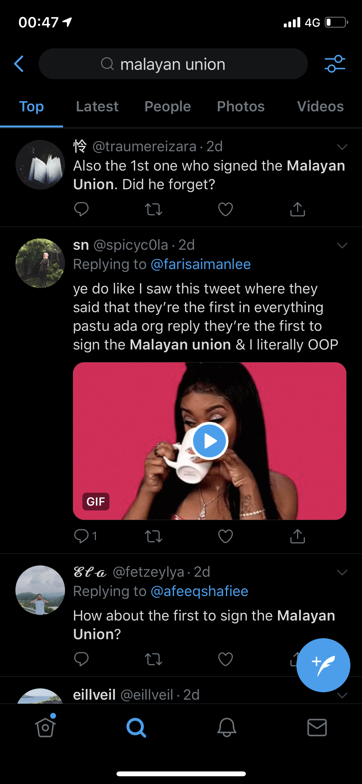Switch to the People tab
Viewport: 362px width, 784px height.
tap(168, 107)
